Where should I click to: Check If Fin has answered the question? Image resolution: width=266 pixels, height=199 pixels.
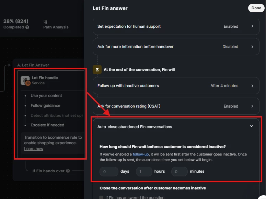point(102,198)
